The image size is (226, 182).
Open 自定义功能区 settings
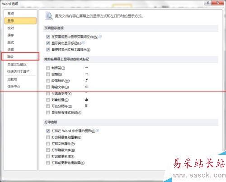click(x=20, y=65)
